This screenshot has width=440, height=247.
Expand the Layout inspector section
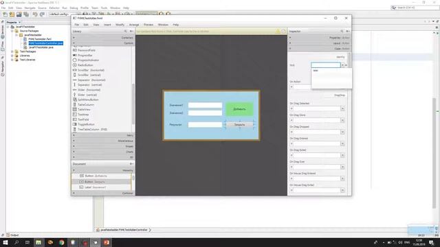pyautogui.click(x=319, y=43)
